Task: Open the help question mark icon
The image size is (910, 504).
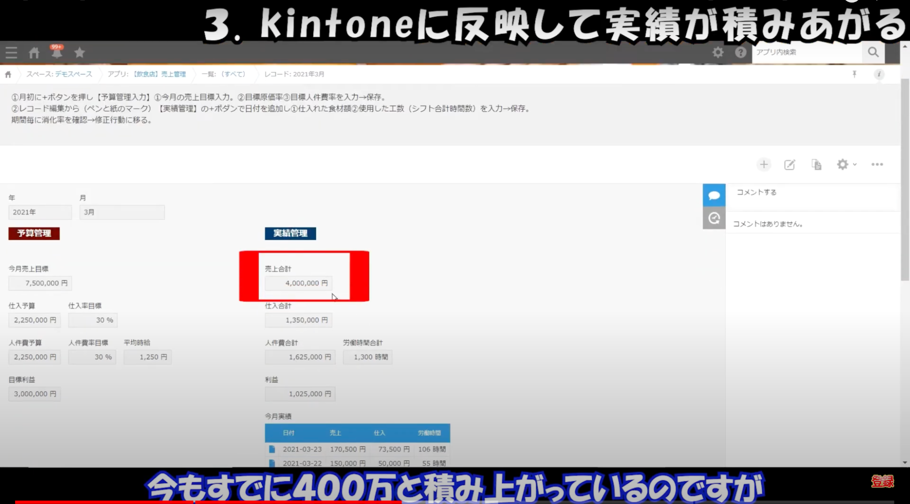Action: 741,52
